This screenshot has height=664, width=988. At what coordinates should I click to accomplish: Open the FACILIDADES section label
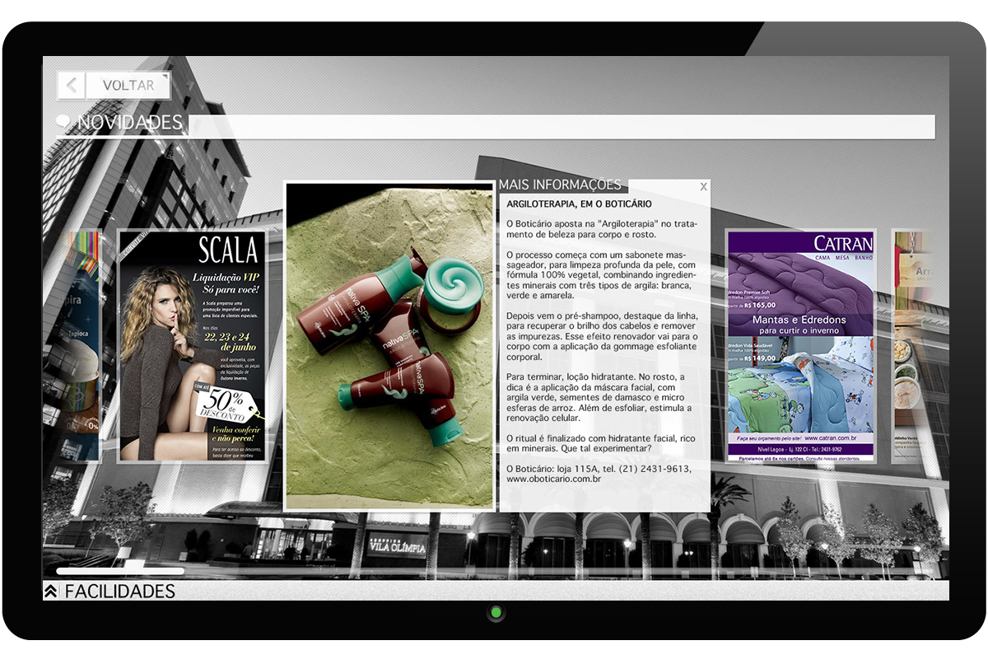coord(120,592)
